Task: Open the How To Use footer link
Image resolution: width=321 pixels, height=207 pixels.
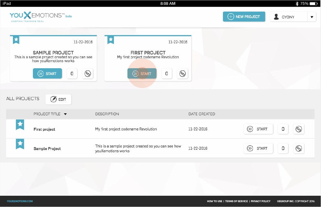Action: click(215, 201)
